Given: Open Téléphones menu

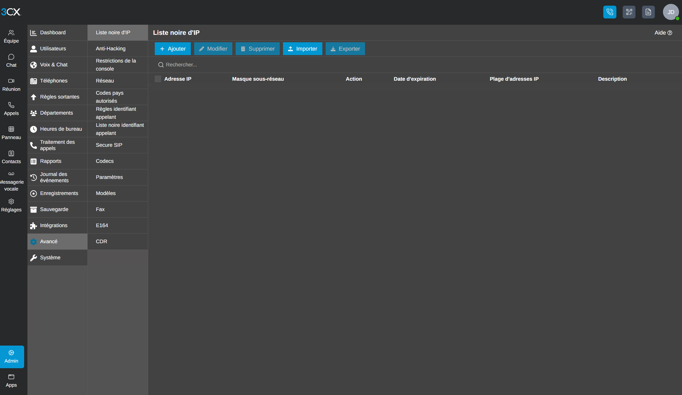Looking at the screenshot, I should [x=58, y=81].
